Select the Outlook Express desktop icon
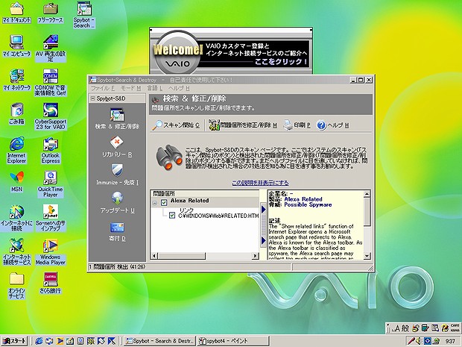This screenshot has width=462, height=347. coord(51,150)
